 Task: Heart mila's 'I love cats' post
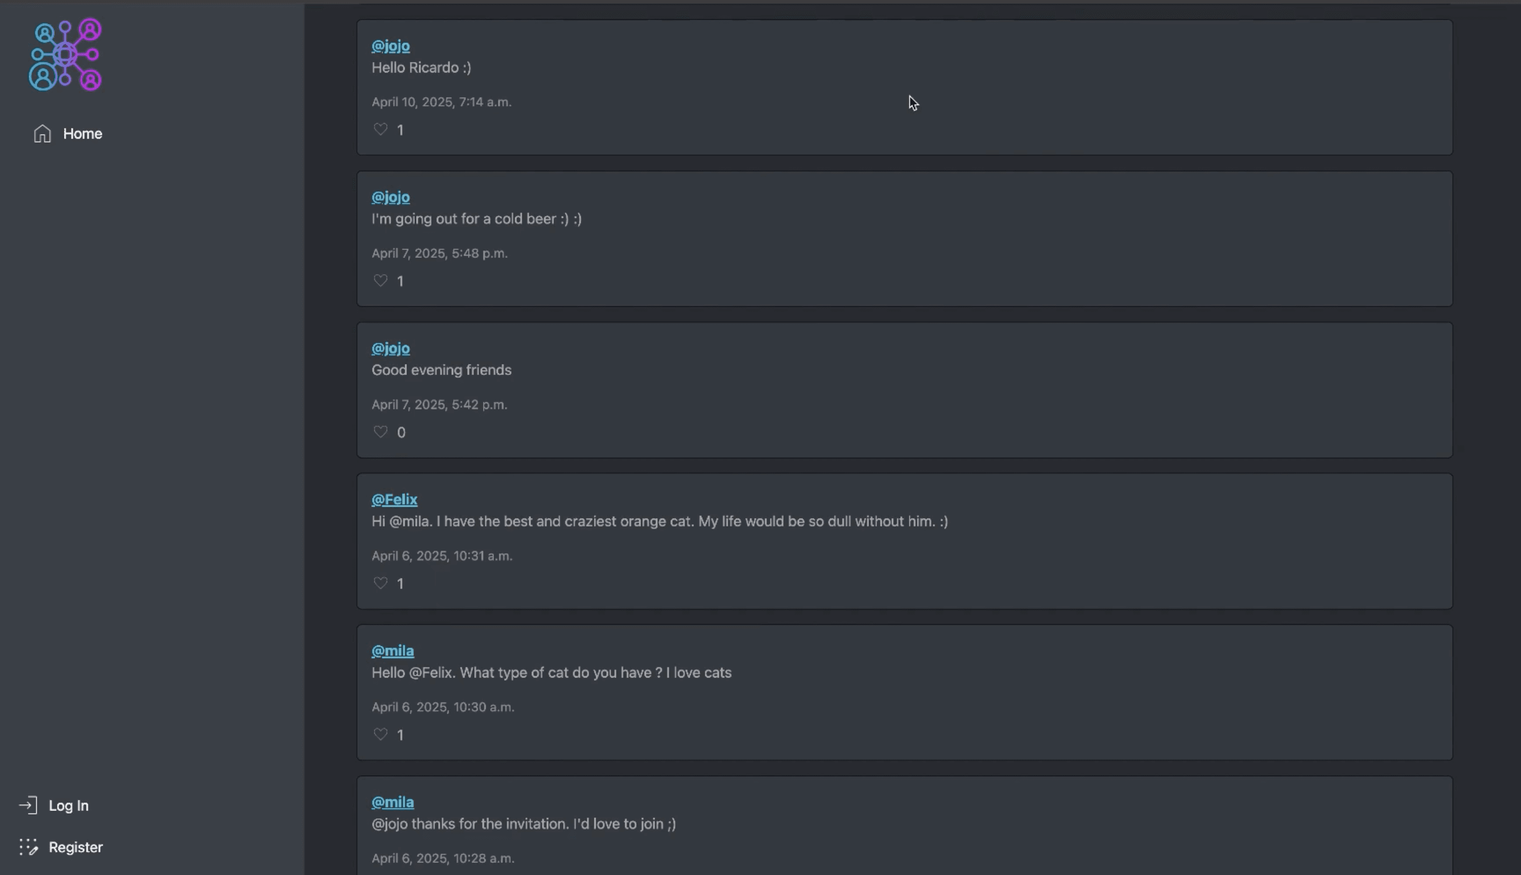pyautogui.click(x=380, y=735)
